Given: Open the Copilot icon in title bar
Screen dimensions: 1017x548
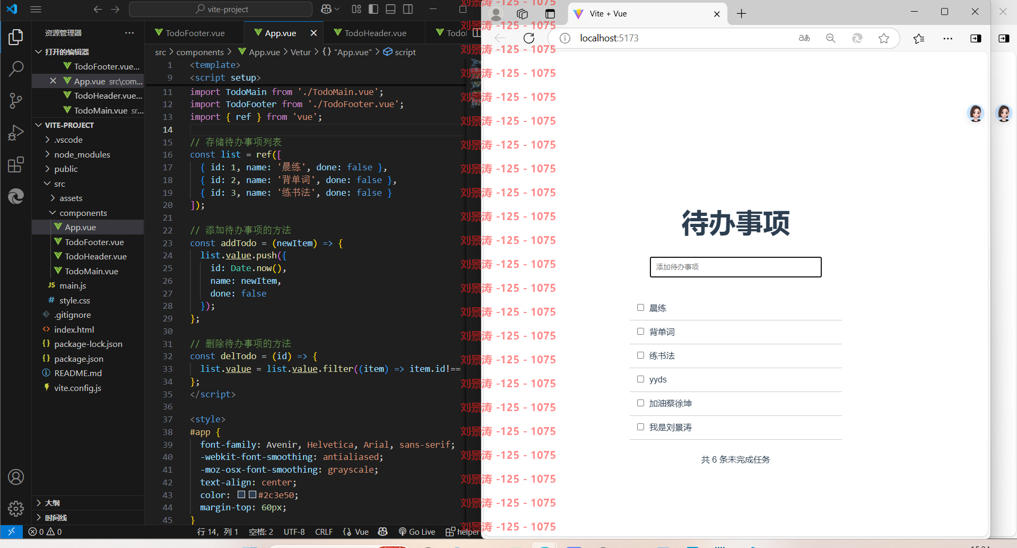Looking at the screenshot, I should [x=326, y=9].
